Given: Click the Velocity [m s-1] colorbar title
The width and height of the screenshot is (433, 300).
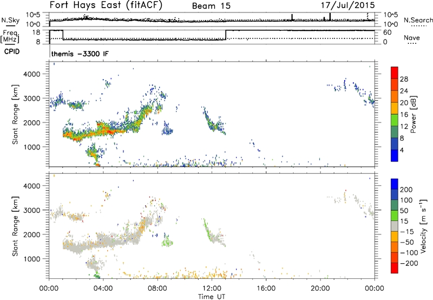Looking at the screenshot, I should [x=423, y=226].
